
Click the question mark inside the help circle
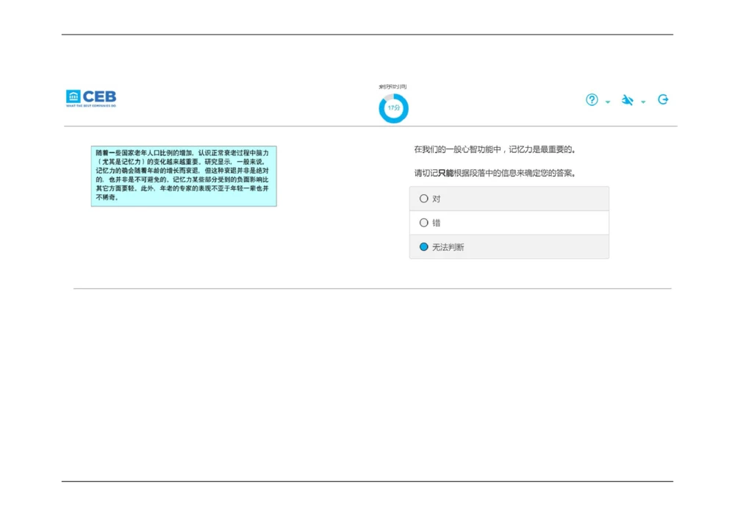point(592,99)
